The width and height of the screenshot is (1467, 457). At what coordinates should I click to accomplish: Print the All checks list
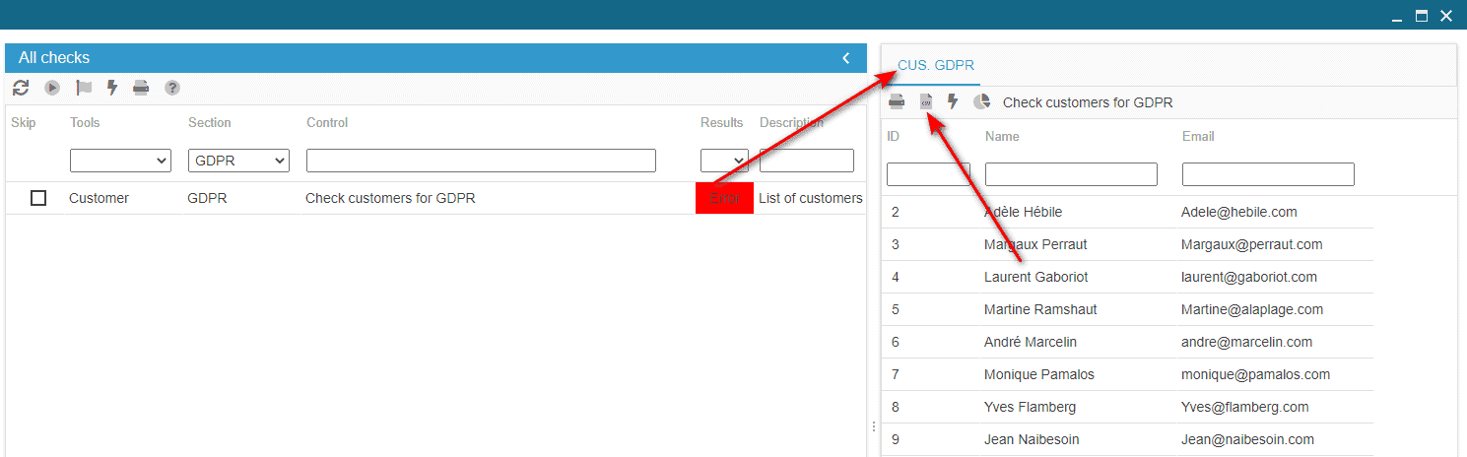[141, 88]
